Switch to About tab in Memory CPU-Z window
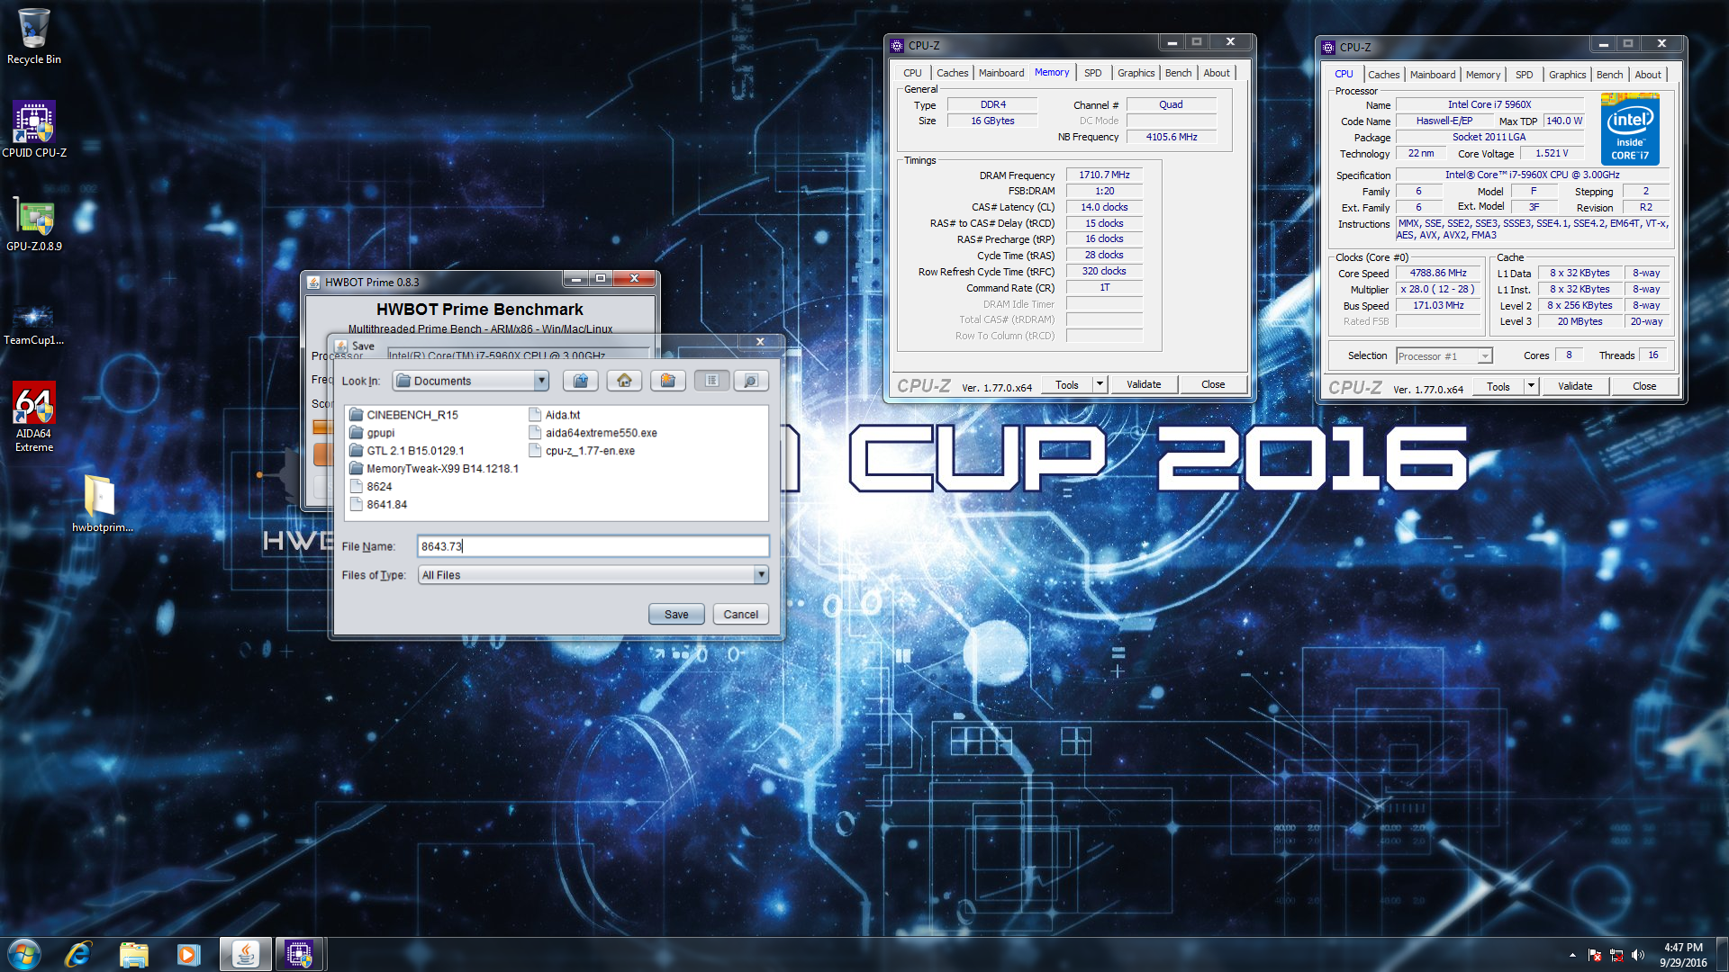The width and height of the screenshot is (1729, 972). [1217, 73]
